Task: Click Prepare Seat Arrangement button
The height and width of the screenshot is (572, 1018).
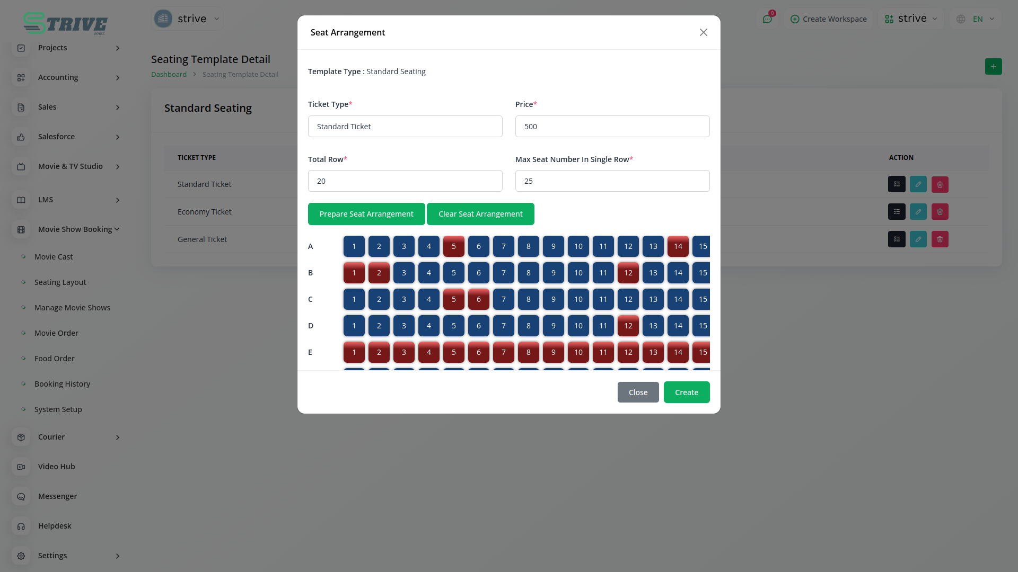Action: tap(366, 214)
